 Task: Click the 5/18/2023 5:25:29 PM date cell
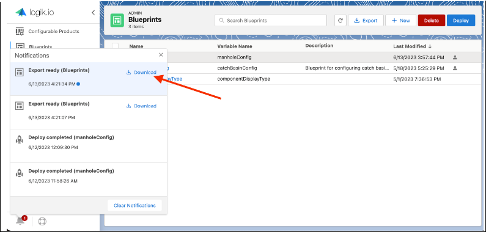(418, 68)
